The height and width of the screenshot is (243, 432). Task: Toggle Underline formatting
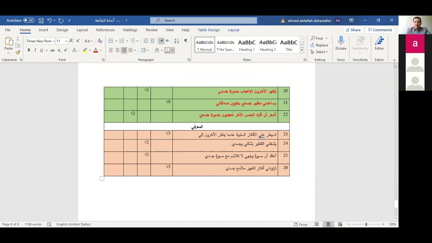coord(42,50)
